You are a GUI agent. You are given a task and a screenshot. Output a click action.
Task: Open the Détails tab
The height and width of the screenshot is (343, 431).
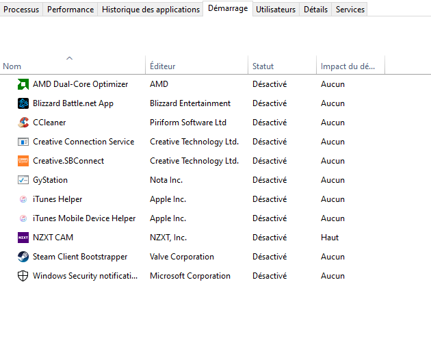coord(315,10)
